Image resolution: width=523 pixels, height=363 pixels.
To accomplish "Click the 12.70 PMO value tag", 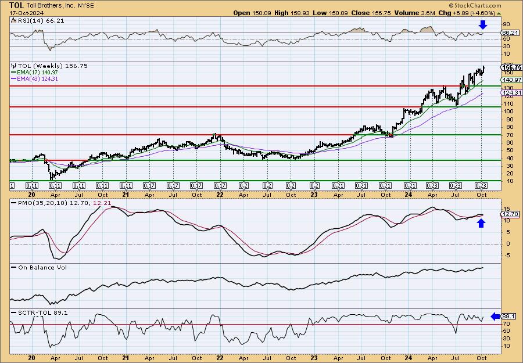I will tap(510, 214).
